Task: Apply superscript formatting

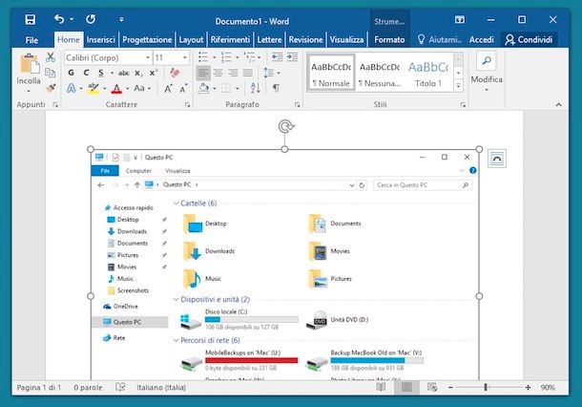Action: point(154,73)
